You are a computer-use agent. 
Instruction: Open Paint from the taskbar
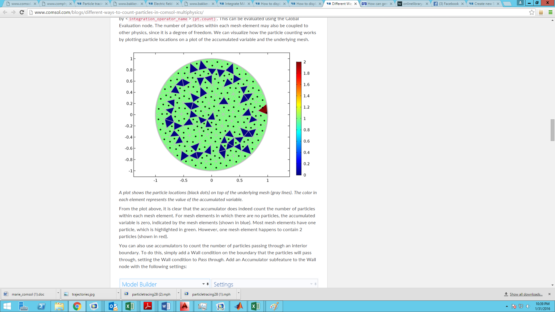274,306
